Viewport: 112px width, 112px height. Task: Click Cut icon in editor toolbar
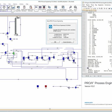[x=98, y=8]
